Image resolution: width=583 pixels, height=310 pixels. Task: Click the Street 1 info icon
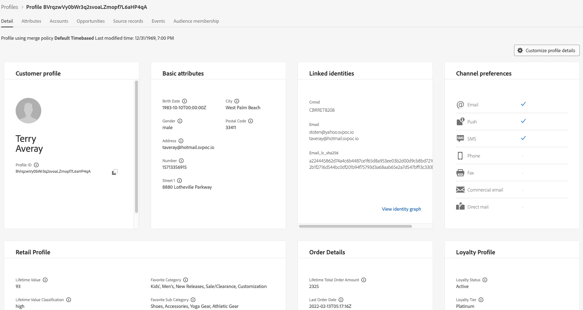[x=180, y=181]
